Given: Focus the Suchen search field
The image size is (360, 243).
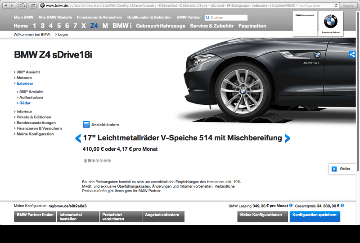Looking at the screenshot, I should 226,18.
